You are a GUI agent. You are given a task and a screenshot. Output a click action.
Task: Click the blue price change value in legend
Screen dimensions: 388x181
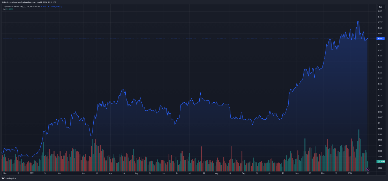coord(55,6)
